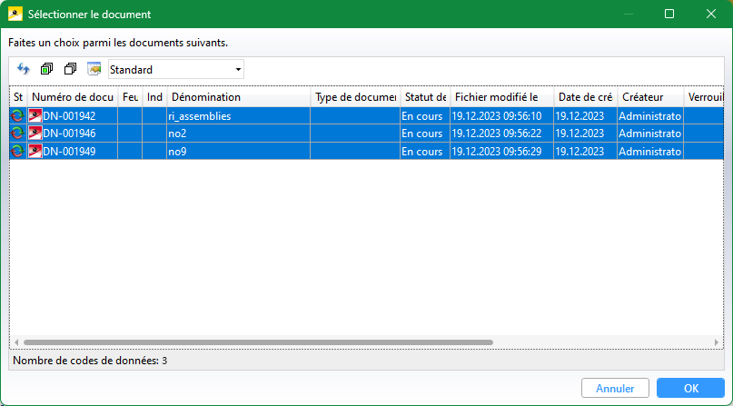733x406 pixels.
Task: Click the deselect-all documents toolbar icon
Action: (70, 69)
